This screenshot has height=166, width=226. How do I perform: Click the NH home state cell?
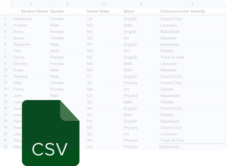pyautogui.click(x=104, y=121)
